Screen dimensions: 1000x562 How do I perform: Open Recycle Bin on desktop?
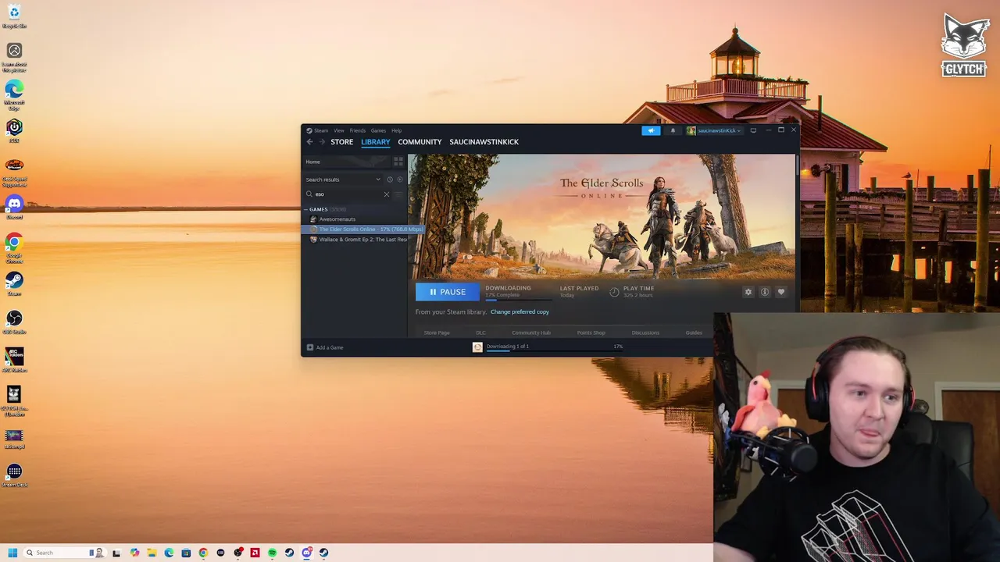(14, 16)
